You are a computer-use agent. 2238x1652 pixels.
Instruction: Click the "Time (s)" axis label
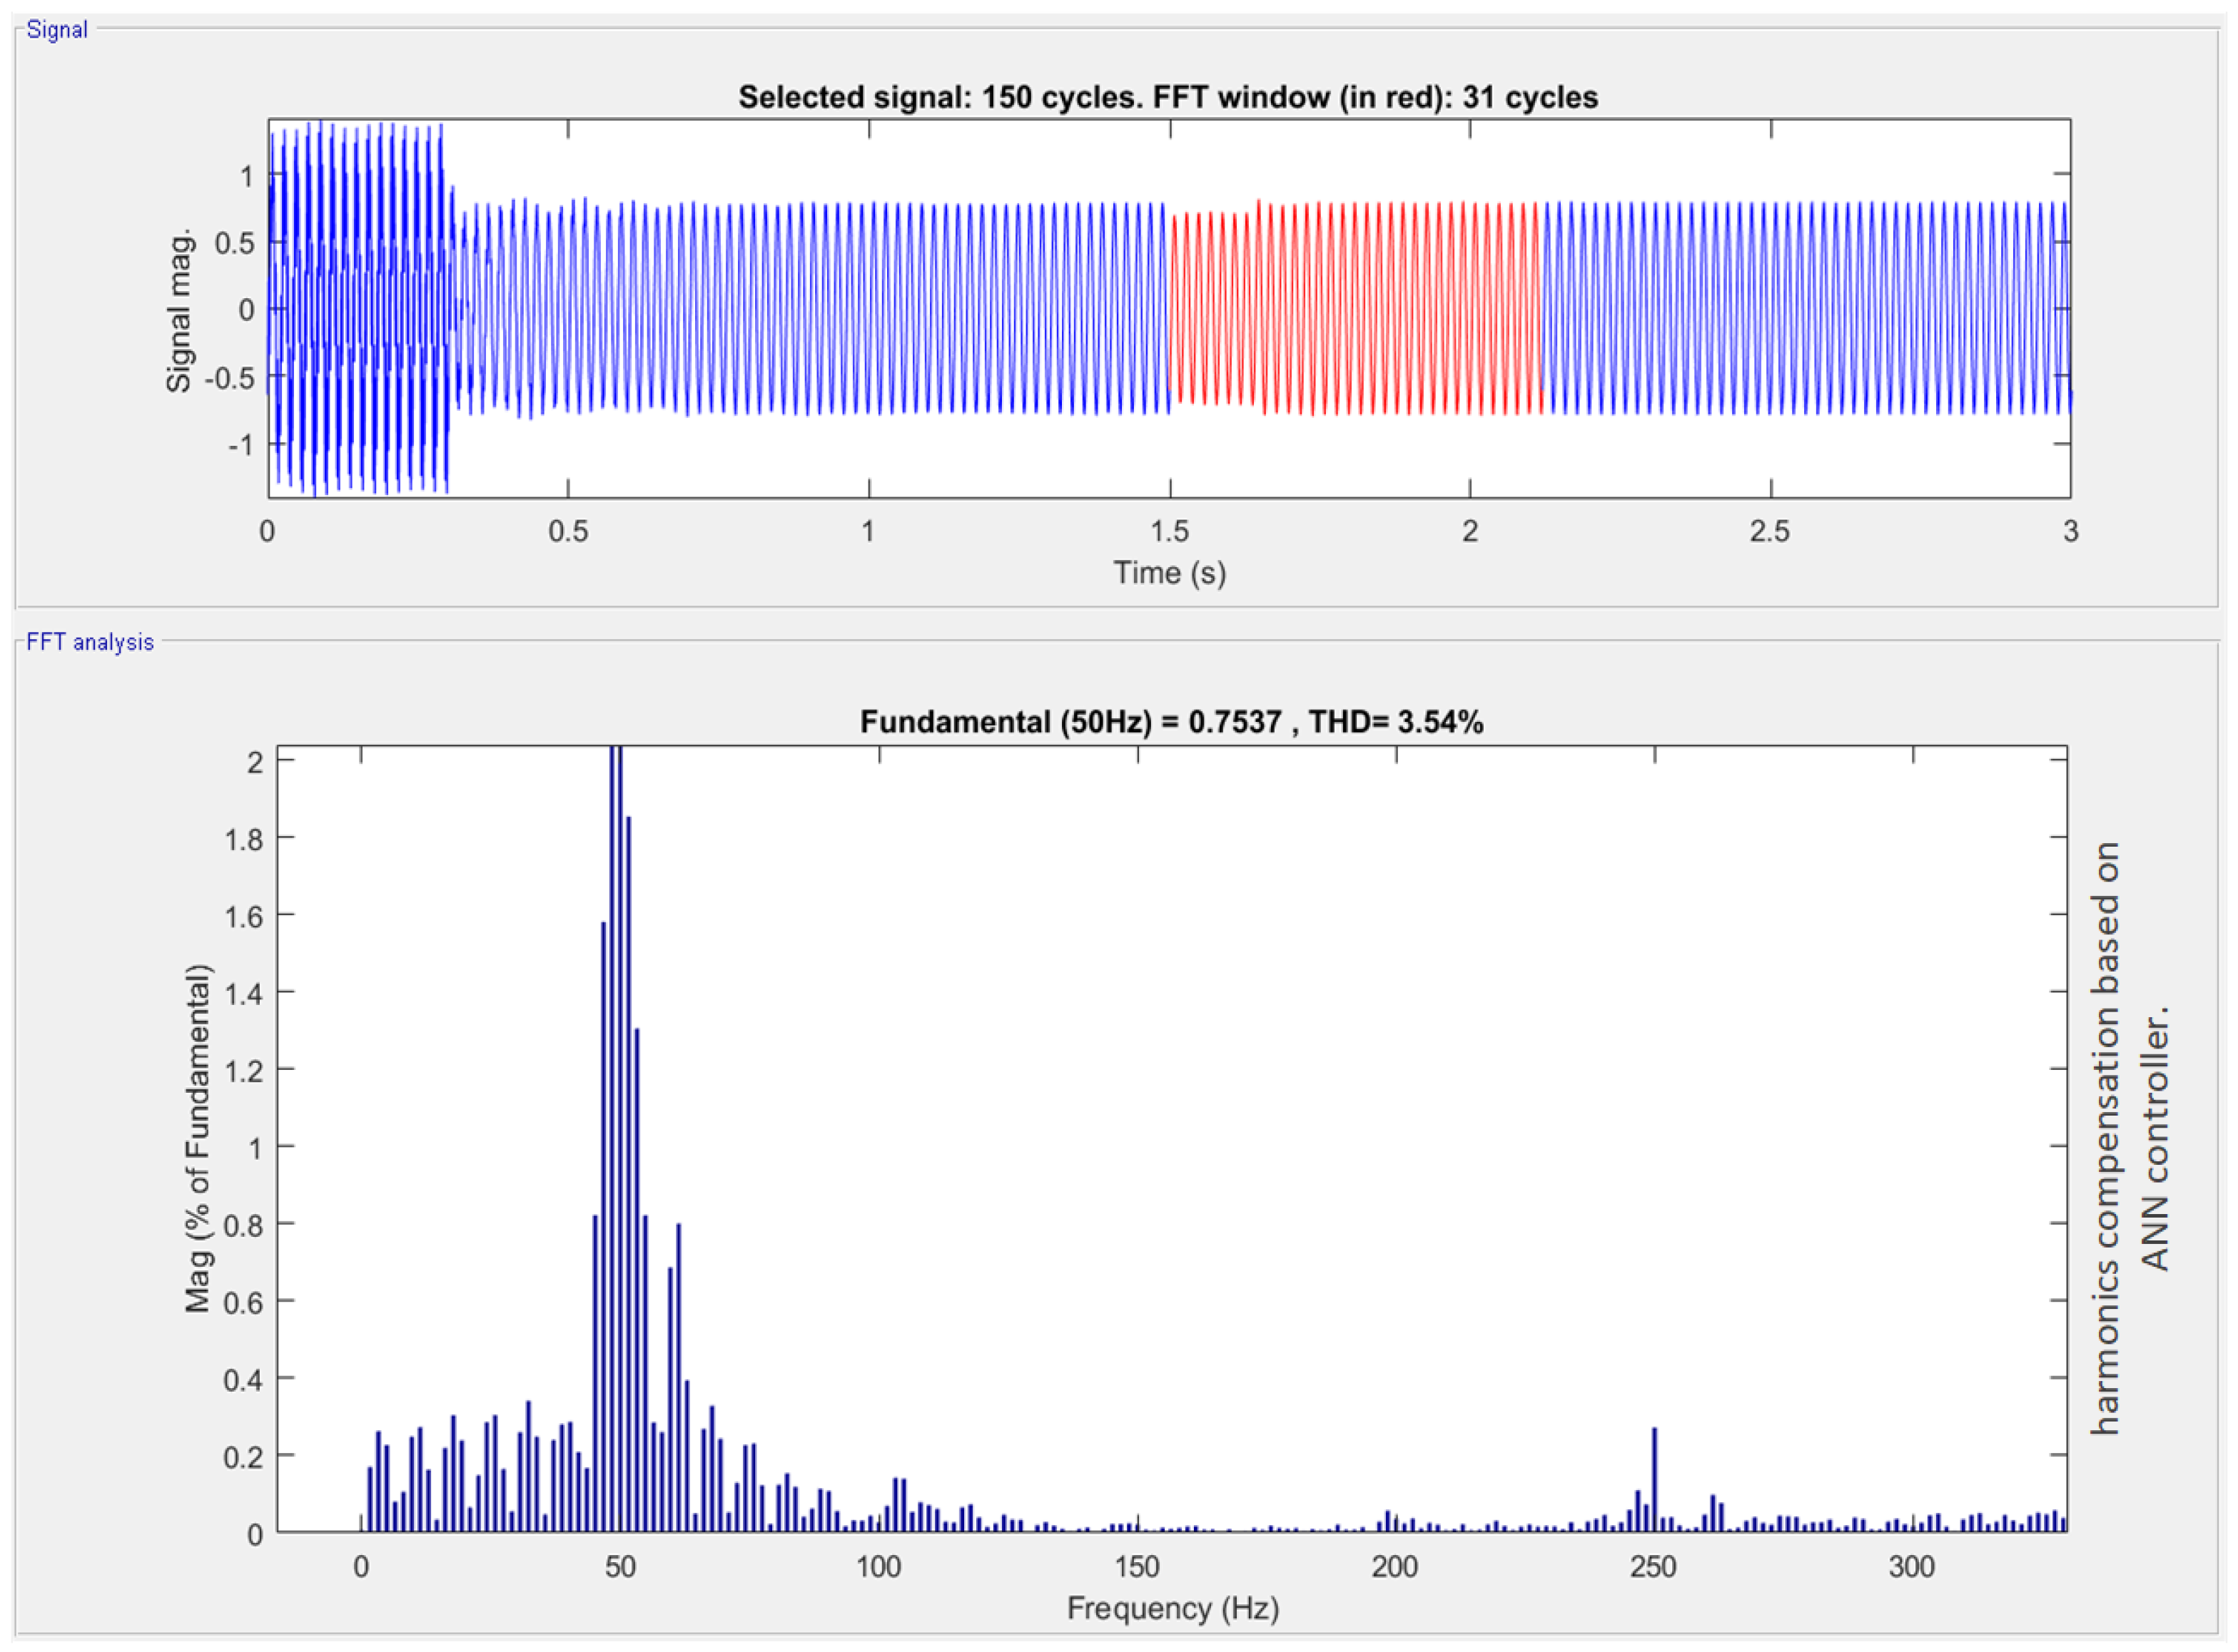tap(1170, 573)
